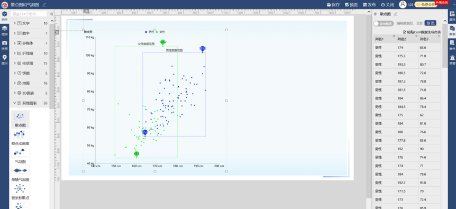
Task: Switch to the 属性 properties panel
Action: click(x=452, y=16)
